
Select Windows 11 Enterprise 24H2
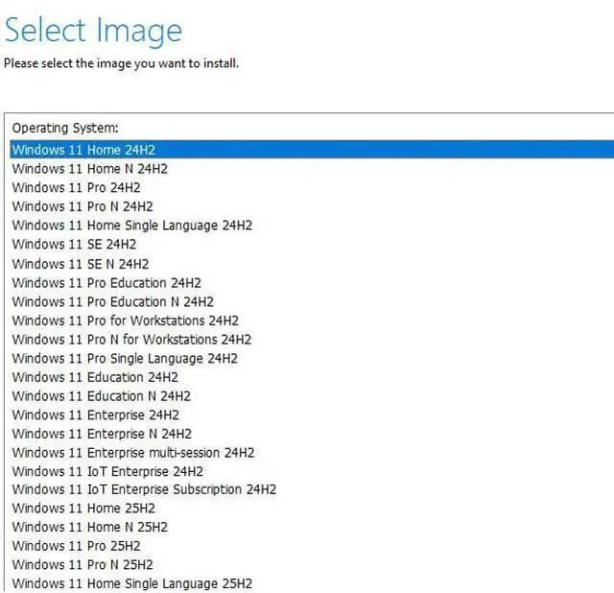(x=95, y=415)
